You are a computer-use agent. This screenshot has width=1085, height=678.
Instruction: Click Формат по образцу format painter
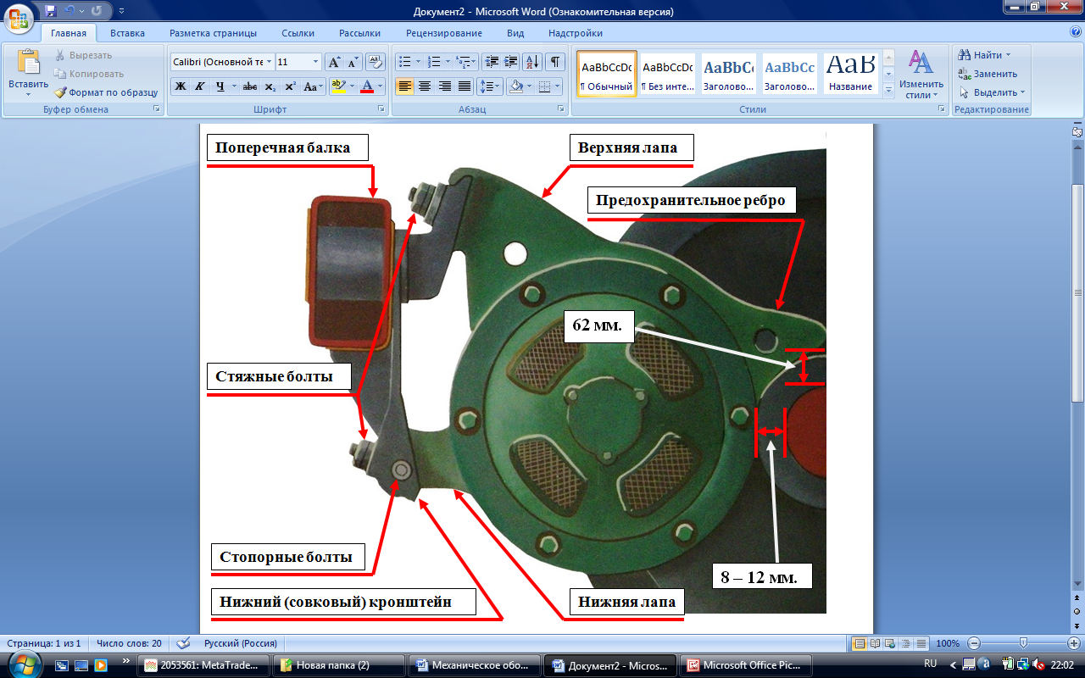tap(106, 92)
